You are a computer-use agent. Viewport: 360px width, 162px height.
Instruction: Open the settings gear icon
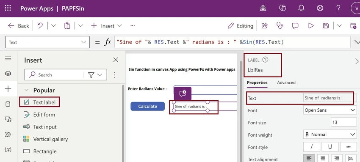(x=320, y=8)
